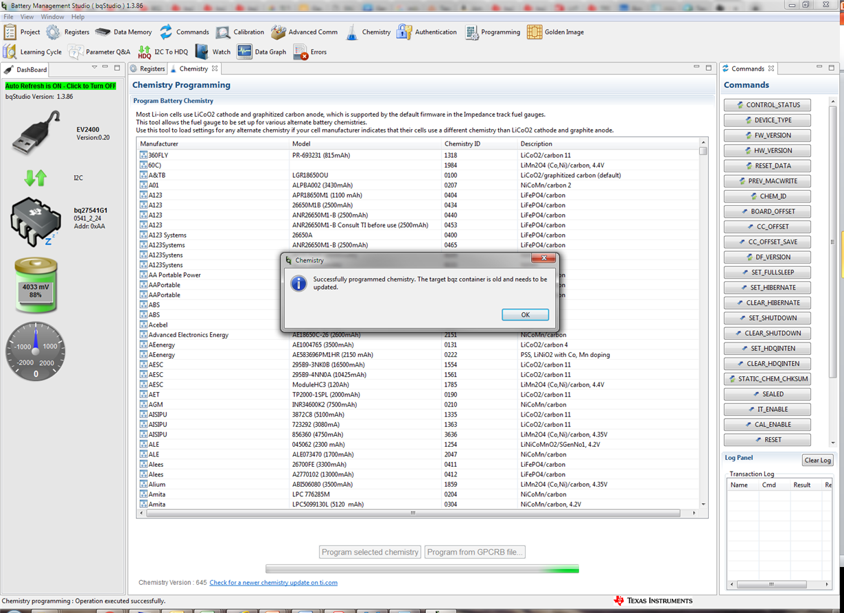
Task: Open Authentication padlock icon
Action: pyautogui.click(x=404, y=32)
